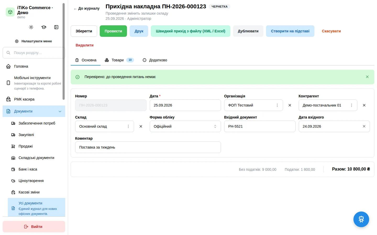Open Ціноутворення section
Viewport: 377px width, 235px height.
click(x=36, y=181)
